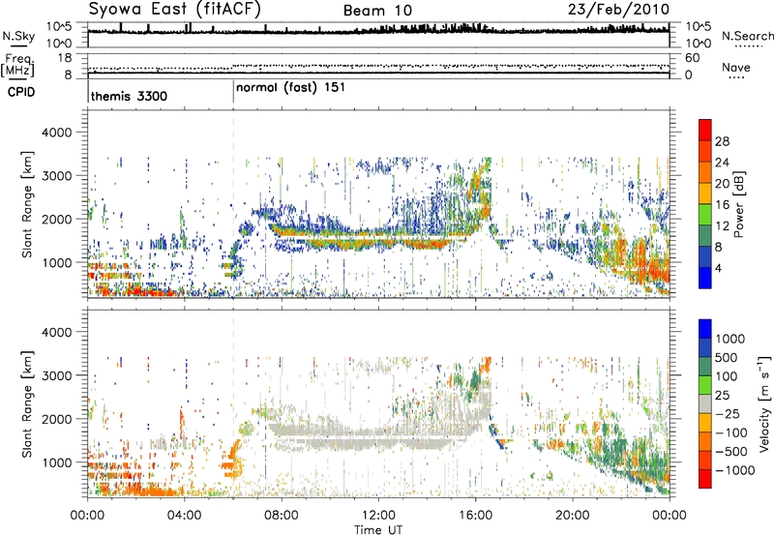Viewport: 774px width, 536px height.
Task: Click the power colorbar tick value '4'
Action: 718,268
